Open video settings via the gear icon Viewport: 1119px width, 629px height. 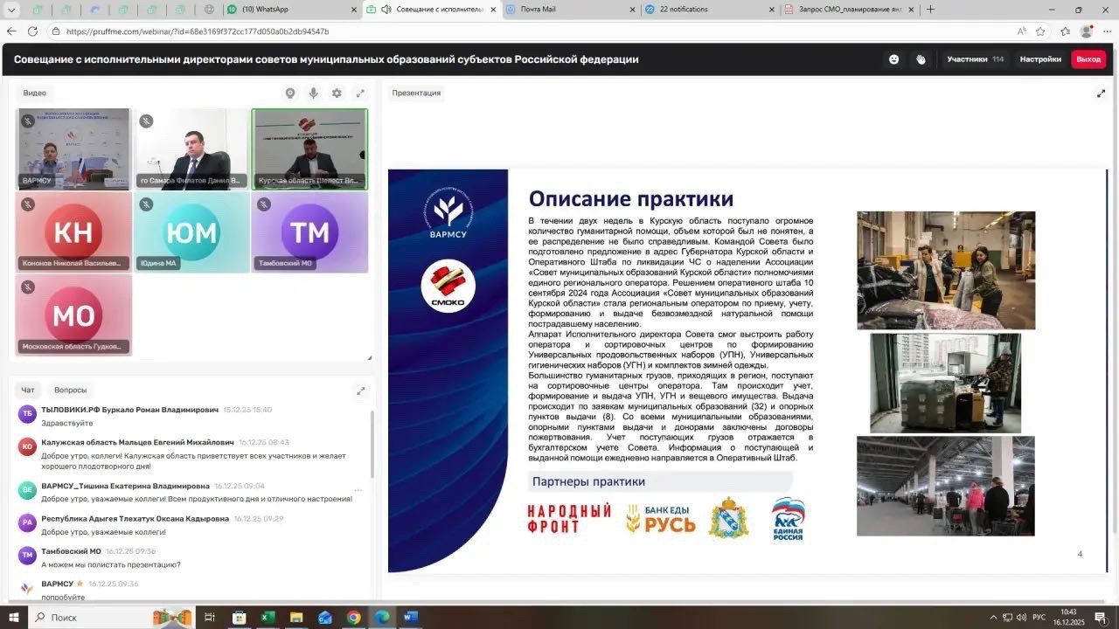(x=337, y=92)
